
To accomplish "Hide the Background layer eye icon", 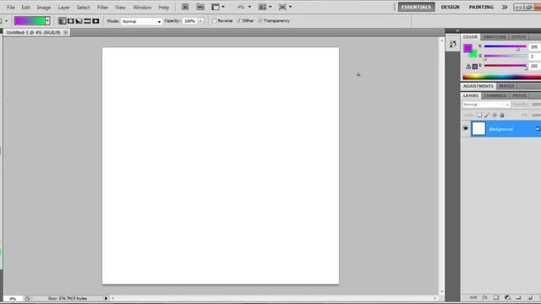I will click(466, 128).
